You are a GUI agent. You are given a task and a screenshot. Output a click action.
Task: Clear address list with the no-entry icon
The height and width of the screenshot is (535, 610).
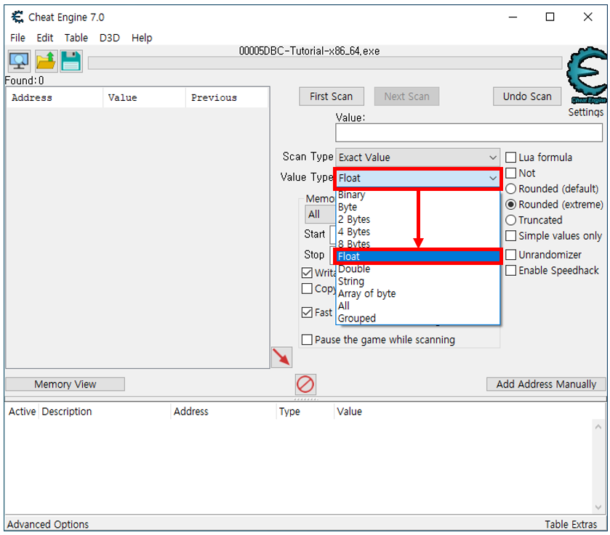[x=305, y=384]
